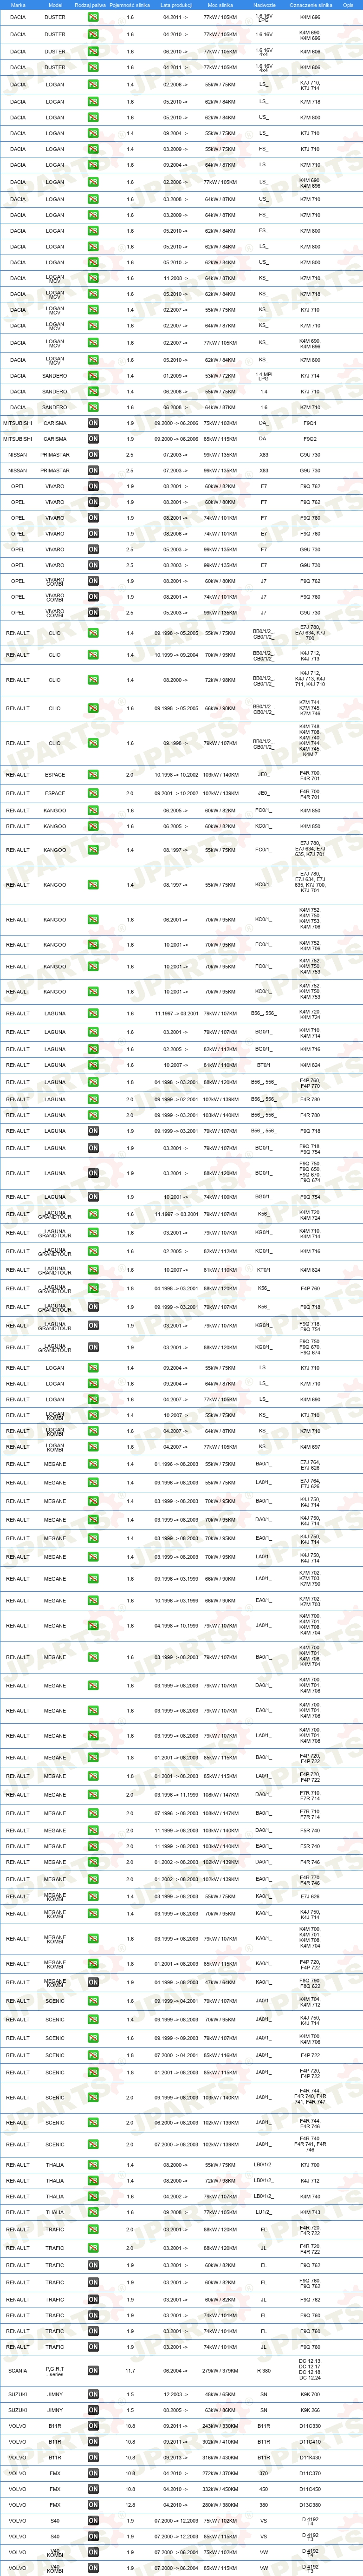Click the Oznaczenie silnika column header
The height and width of the screenshot is (2576, 363).
(310, 5)
